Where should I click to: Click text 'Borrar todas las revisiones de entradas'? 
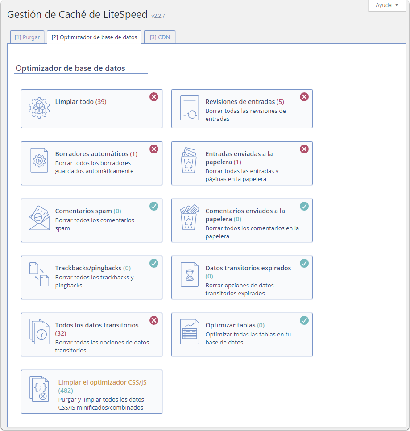(246, 115)
